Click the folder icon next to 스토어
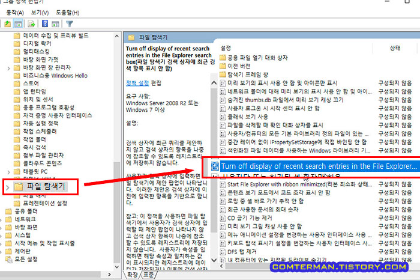Screen dimensions: 420x280 [x=17, y=84]
